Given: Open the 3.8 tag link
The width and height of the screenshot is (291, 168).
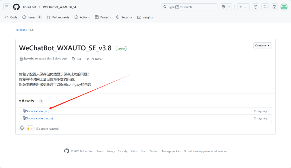Looking at the screenshot, I should 77,59.
